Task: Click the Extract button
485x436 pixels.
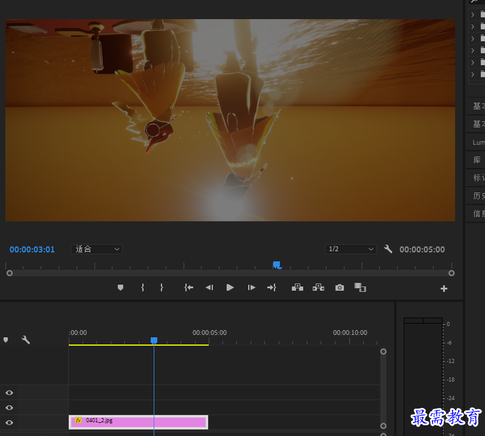Action: coord(318,288)
